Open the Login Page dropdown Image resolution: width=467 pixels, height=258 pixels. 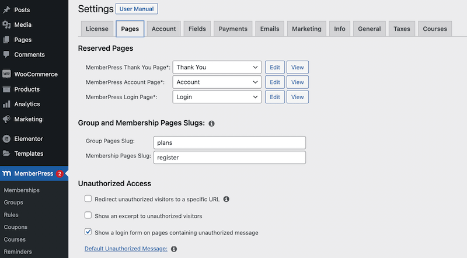pos(217,97)
